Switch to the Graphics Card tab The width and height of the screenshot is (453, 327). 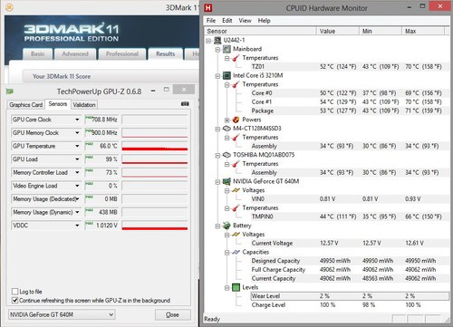(26, 105)
